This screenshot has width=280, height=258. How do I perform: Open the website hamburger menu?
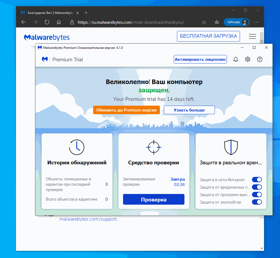point(253,36)
